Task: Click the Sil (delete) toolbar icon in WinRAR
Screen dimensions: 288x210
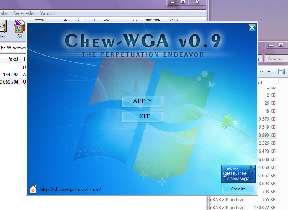Action: coord(20,29)
